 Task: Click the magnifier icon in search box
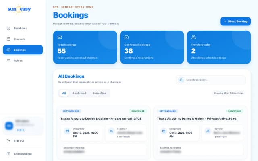(181, 80)
